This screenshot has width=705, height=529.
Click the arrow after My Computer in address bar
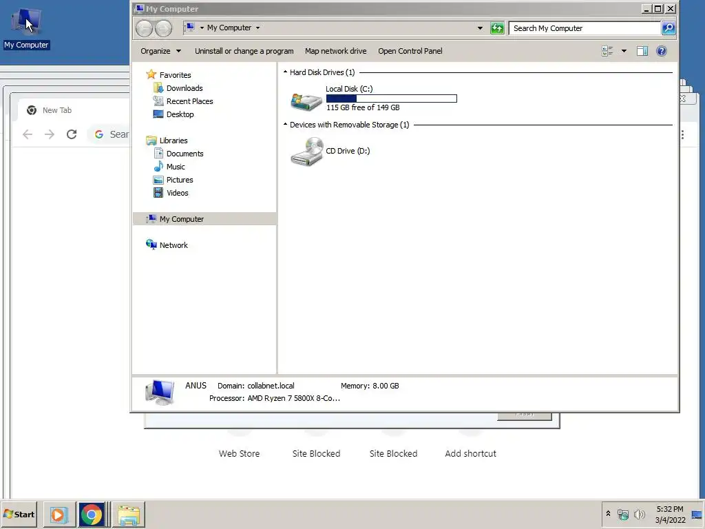pos(257,28)
